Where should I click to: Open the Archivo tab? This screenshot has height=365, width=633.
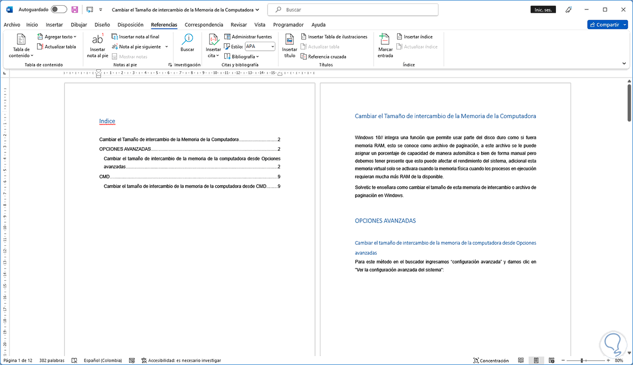coord(12,24)
